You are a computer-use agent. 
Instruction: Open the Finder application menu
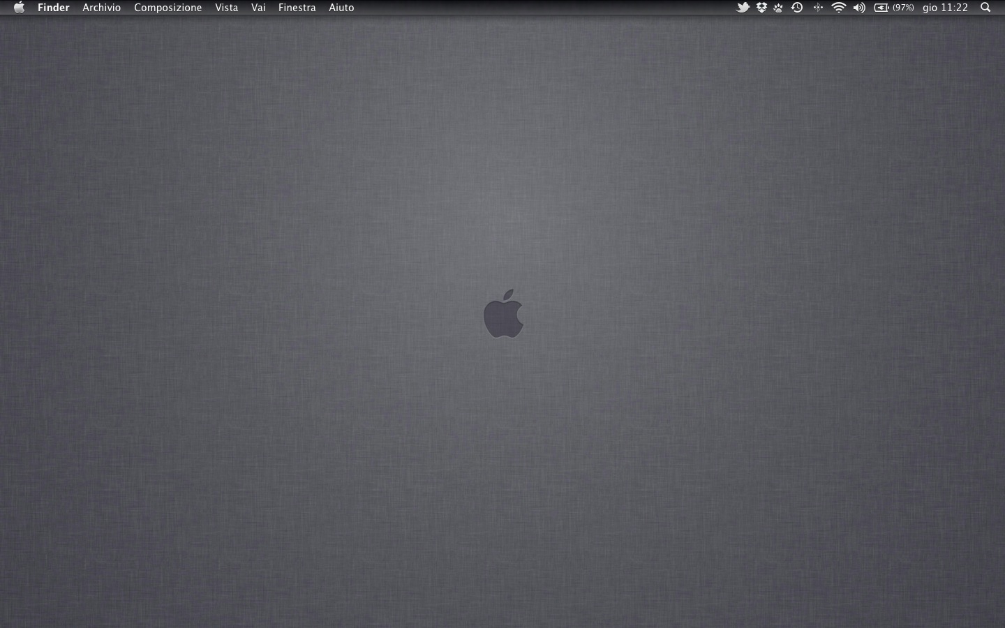coord(54,8)
